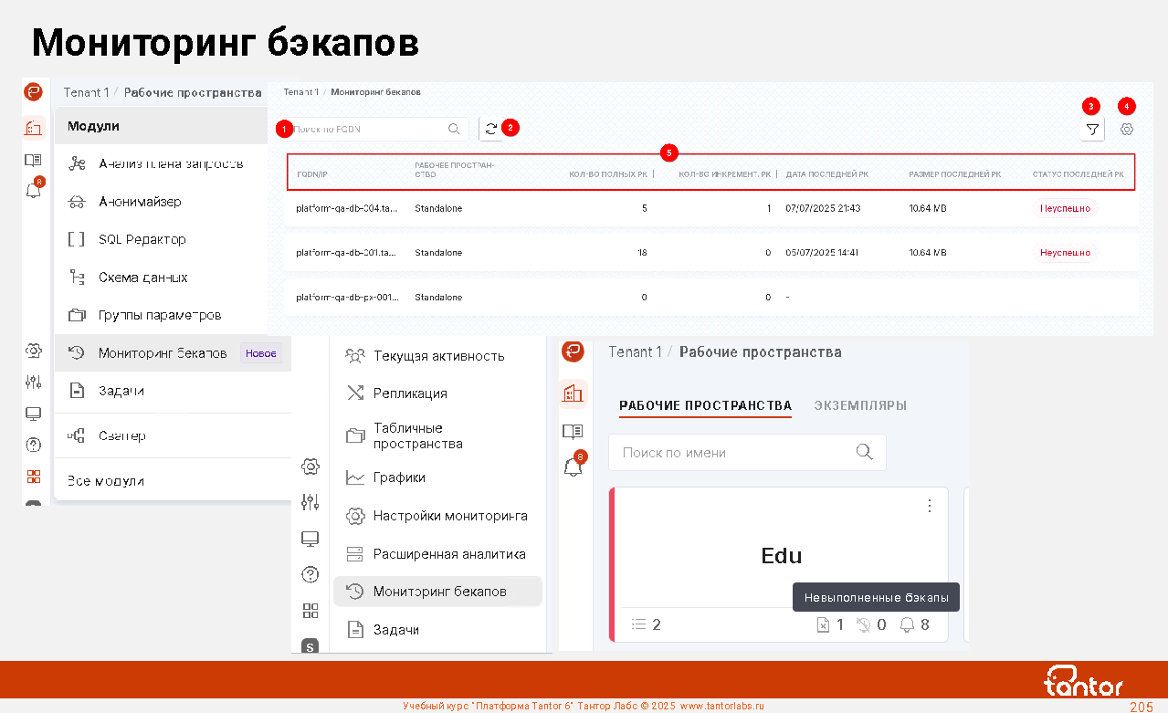The width and height of the screenshot is (1168, 713).
Task: Switch to the ЭКЗЕМПЛЯРЫ tab
Action: 859,405
